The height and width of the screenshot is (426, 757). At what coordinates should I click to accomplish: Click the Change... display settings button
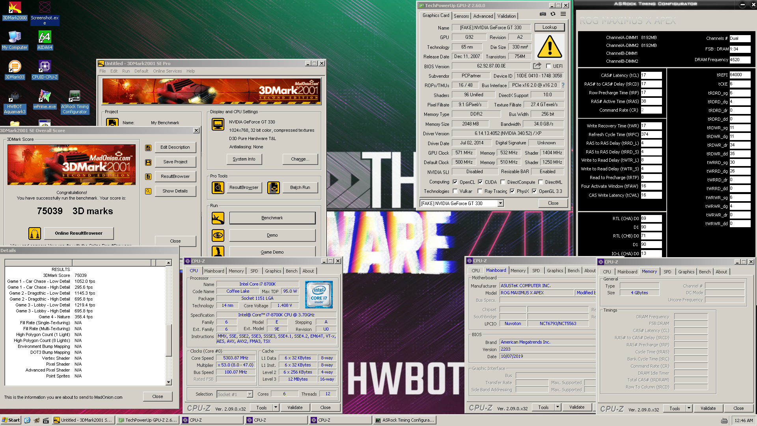pos(300,159)
